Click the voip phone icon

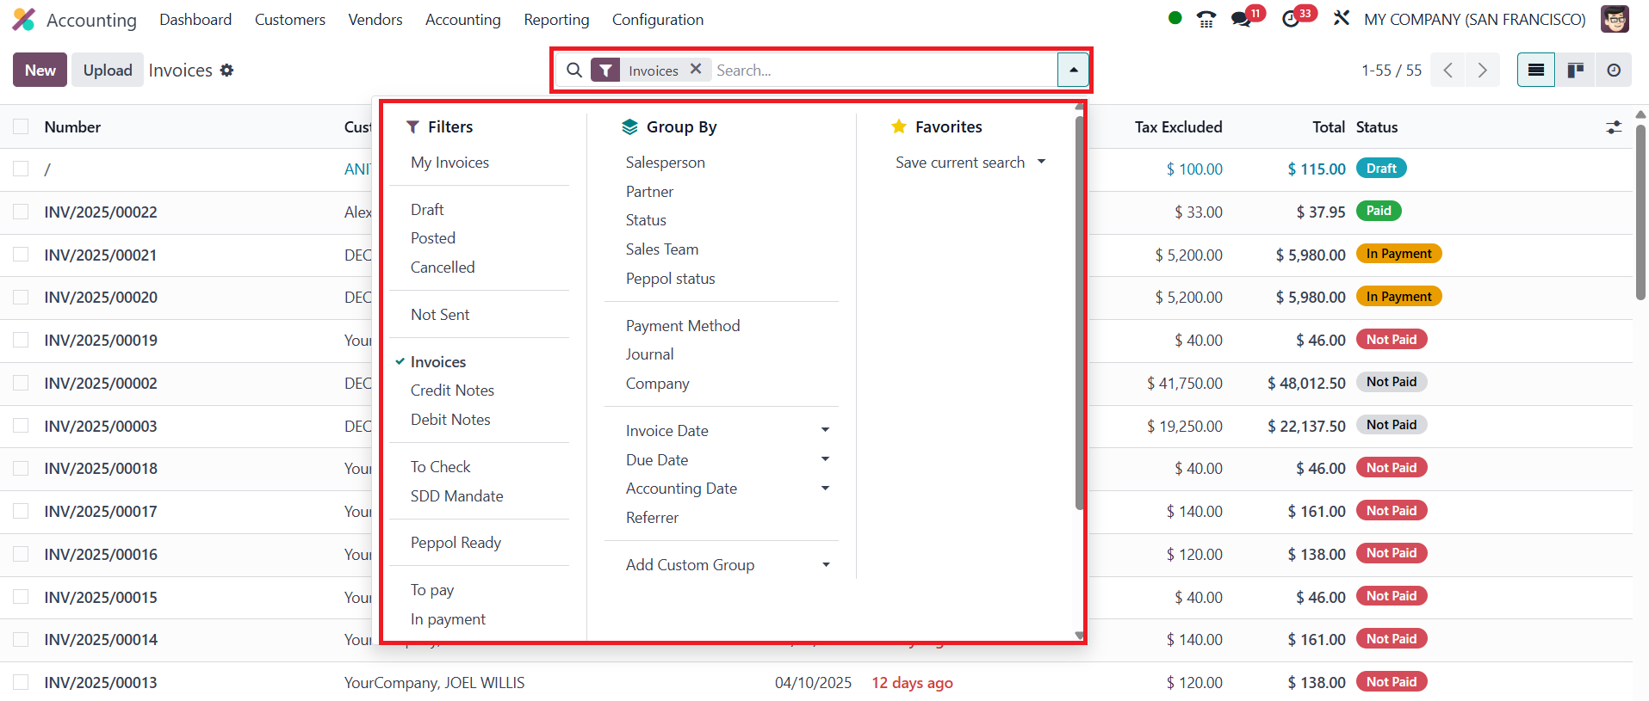coord(1206,19)
